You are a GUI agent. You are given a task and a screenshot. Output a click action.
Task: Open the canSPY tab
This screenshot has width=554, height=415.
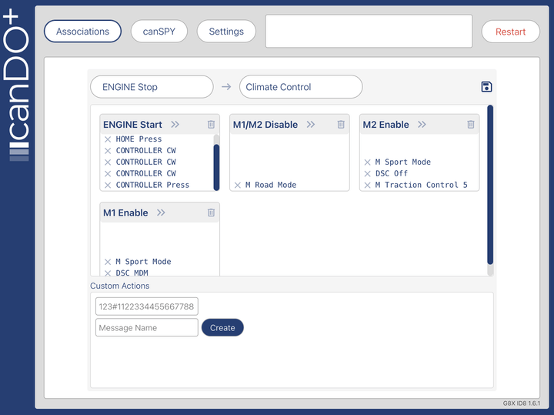click(x=159, y=32)
